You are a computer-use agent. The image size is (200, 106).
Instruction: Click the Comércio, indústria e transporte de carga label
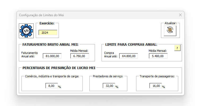(52, 76)
